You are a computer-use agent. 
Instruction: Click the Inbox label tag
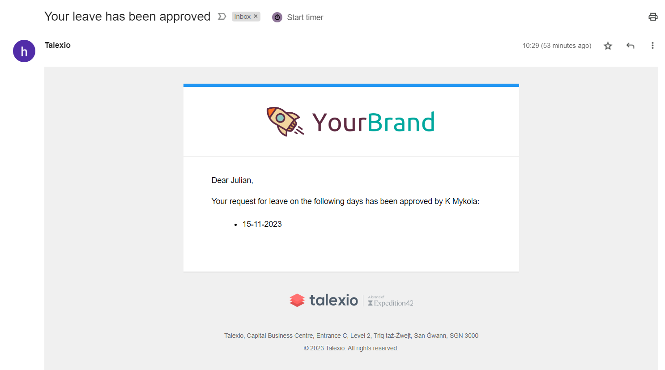(x=243, y=17)
